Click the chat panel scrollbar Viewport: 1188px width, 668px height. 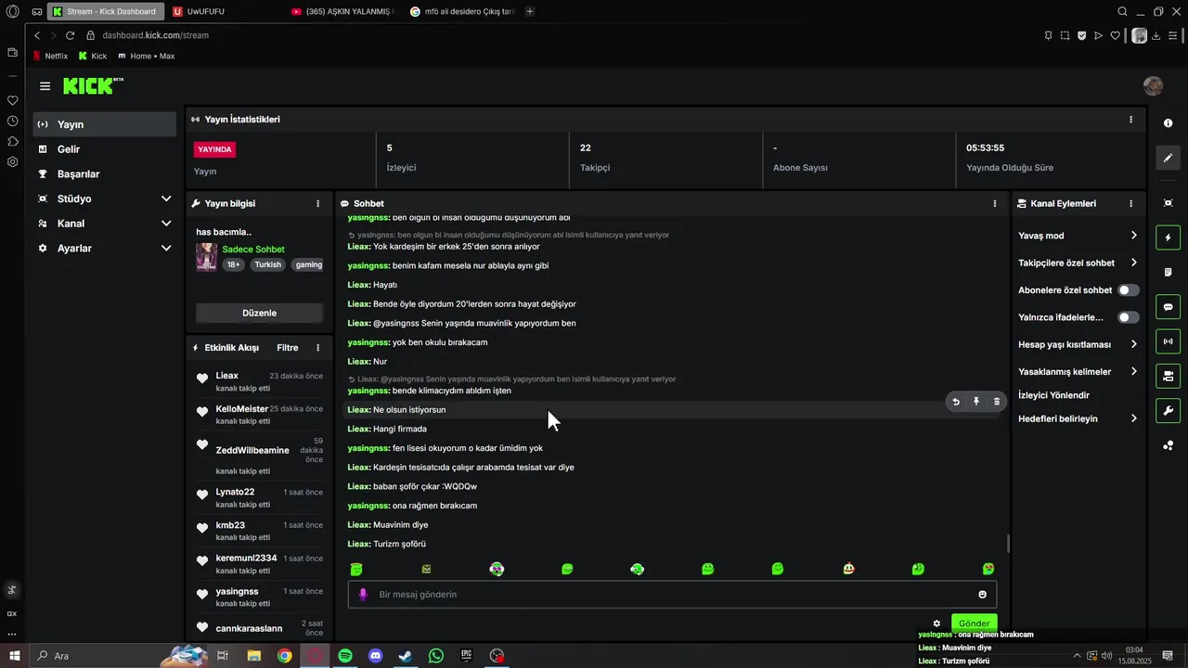click(x=1008, y=545)
